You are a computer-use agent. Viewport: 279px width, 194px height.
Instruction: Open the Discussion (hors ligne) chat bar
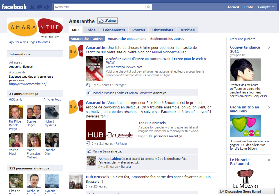coord(246,191)
